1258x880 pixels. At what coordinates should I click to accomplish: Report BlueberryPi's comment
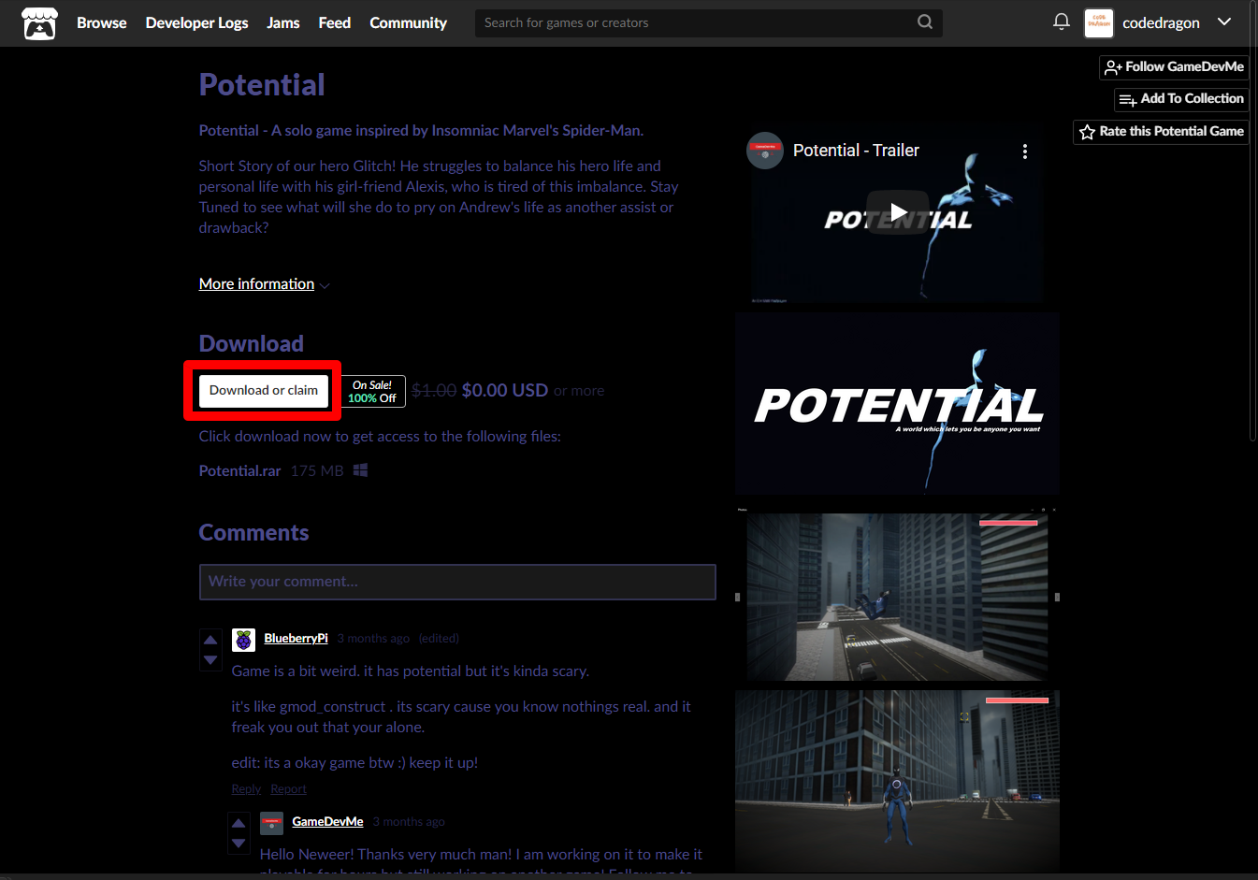tap(288, 789)
